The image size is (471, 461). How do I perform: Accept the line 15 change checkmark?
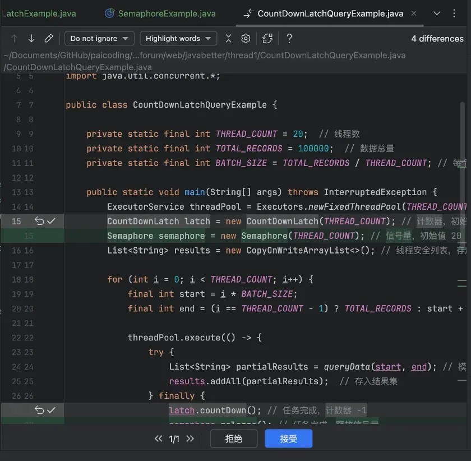pos(52,221)
